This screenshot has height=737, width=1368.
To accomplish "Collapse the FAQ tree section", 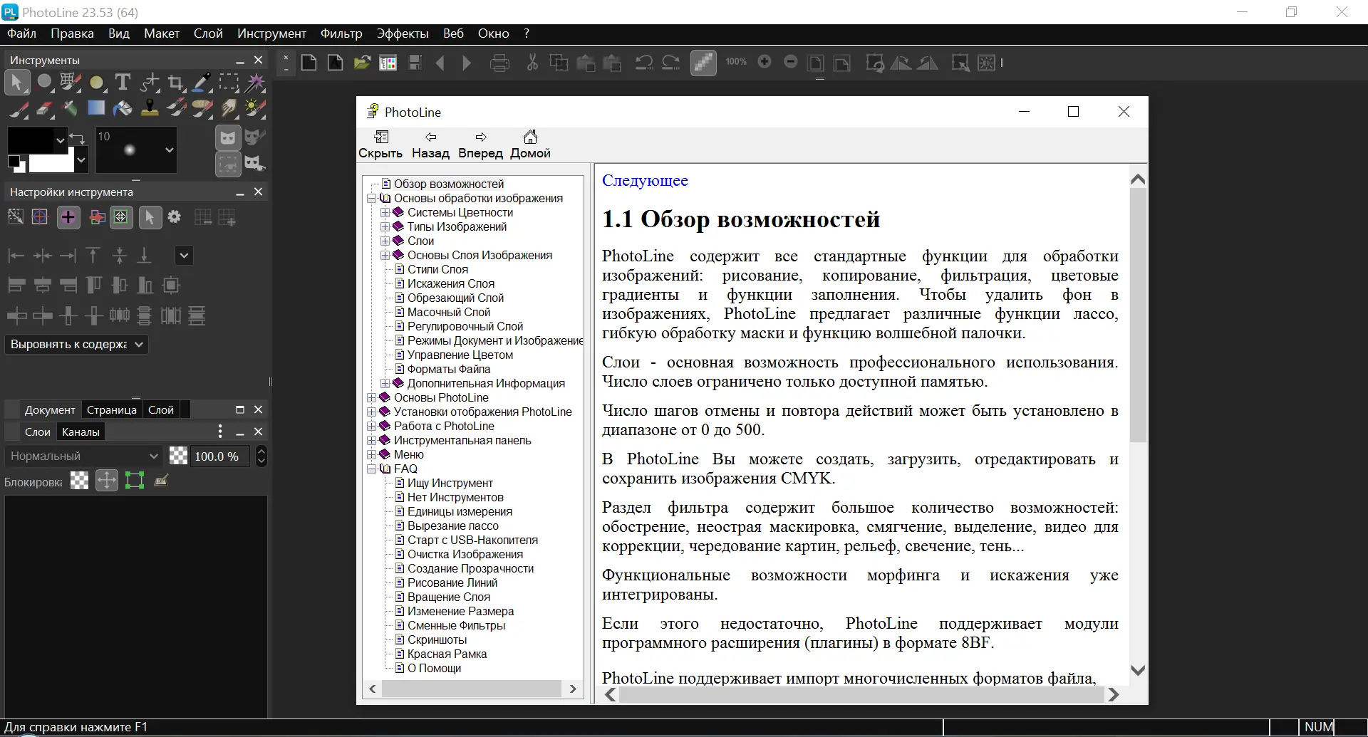I will coord(371,469).
